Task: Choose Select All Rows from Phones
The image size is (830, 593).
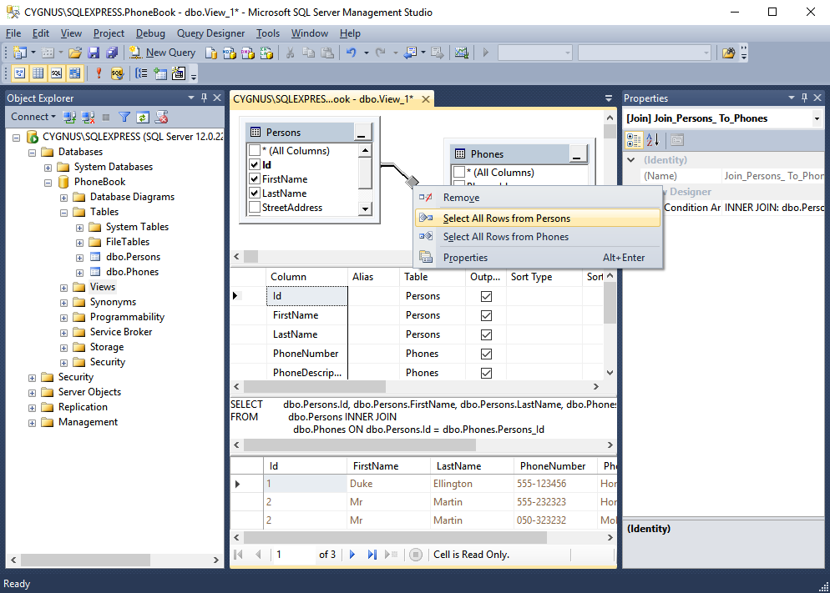Action: pyautogui.click(x=539, y=237)
